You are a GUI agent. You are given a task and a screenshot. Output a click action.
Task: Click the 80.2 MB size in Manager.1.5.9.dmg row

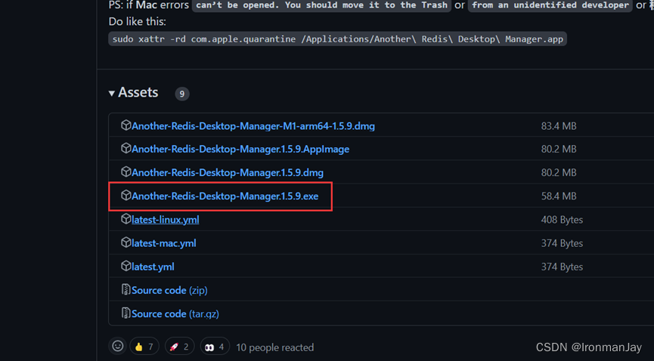(x=559, y=173)
